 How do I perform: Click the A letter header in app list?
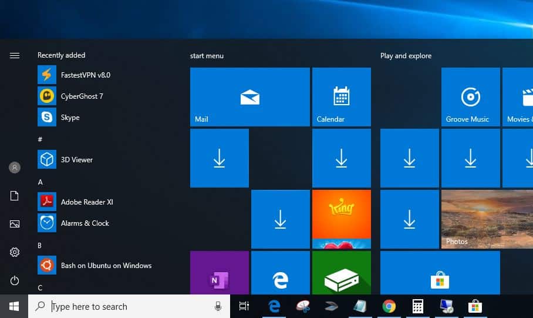(40, 182)
